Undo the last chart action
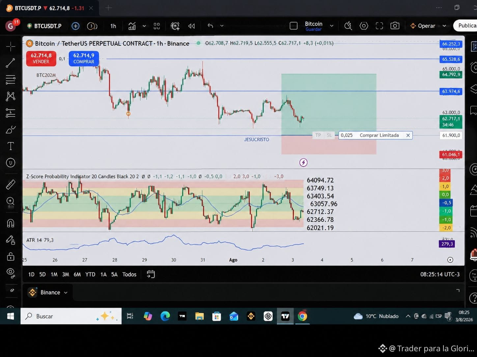This screenshot has height=357, width=477. click(210, 26)
